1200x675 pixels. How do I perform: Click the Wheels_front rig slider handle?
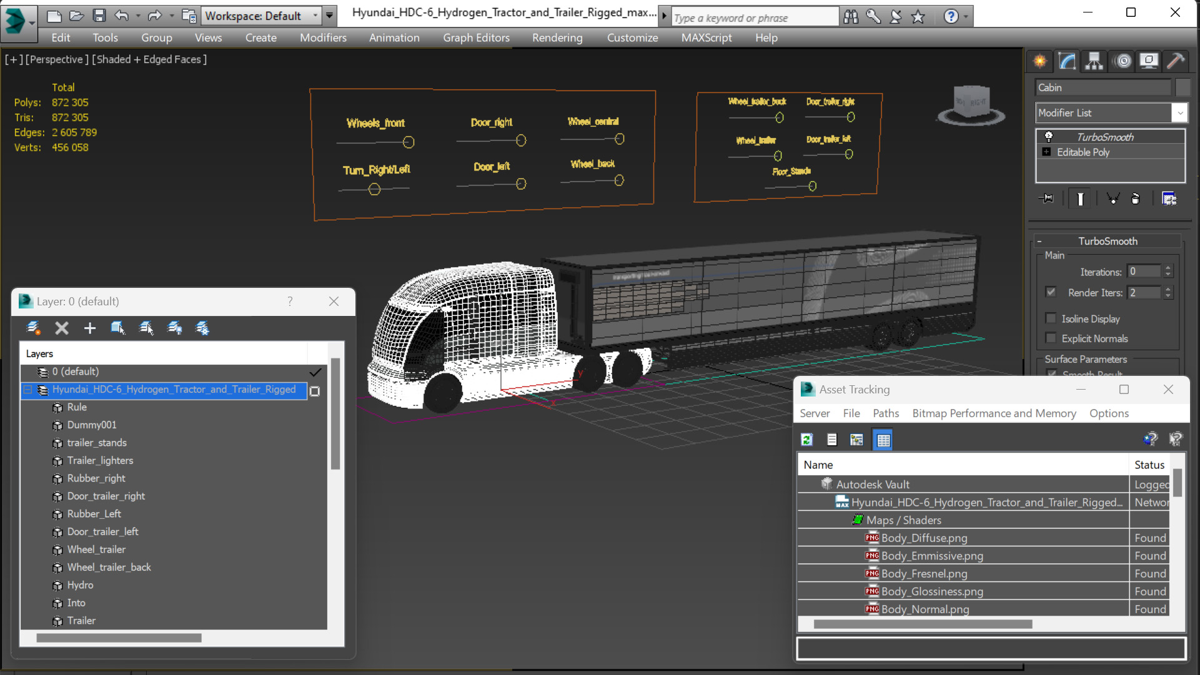[x=409, y=142]
